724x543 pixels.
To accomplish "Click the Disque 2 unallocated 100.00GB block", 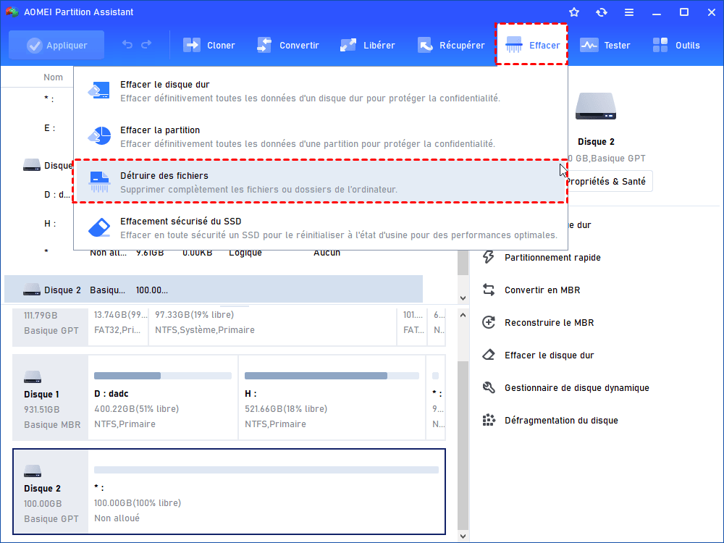I will (x=266, y=492).
